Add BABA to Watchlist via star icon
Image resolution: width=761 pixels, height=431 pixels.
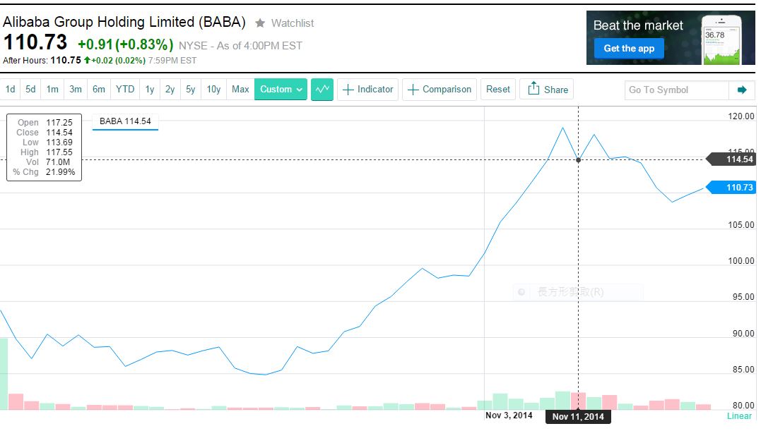(260, 23)
